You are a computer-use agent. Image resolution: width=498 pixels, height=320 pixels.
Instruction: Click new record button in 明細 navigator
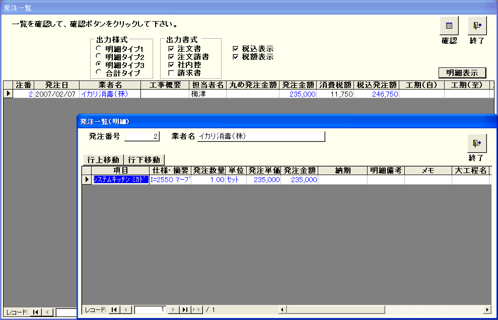[197, 309]
